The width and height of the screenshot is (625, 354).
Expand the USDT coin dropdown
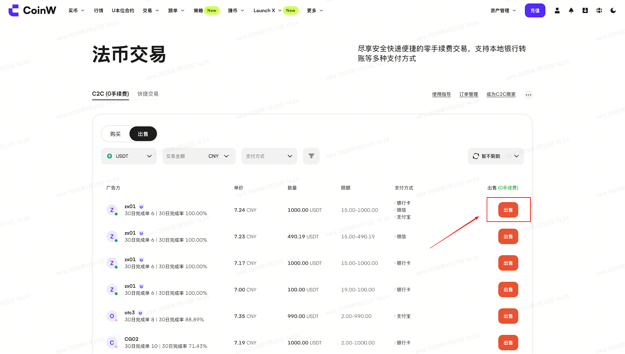click(129, 156)
